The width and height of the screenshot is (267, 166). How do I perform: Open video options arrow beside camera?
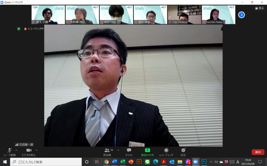[x=37, y=150]
